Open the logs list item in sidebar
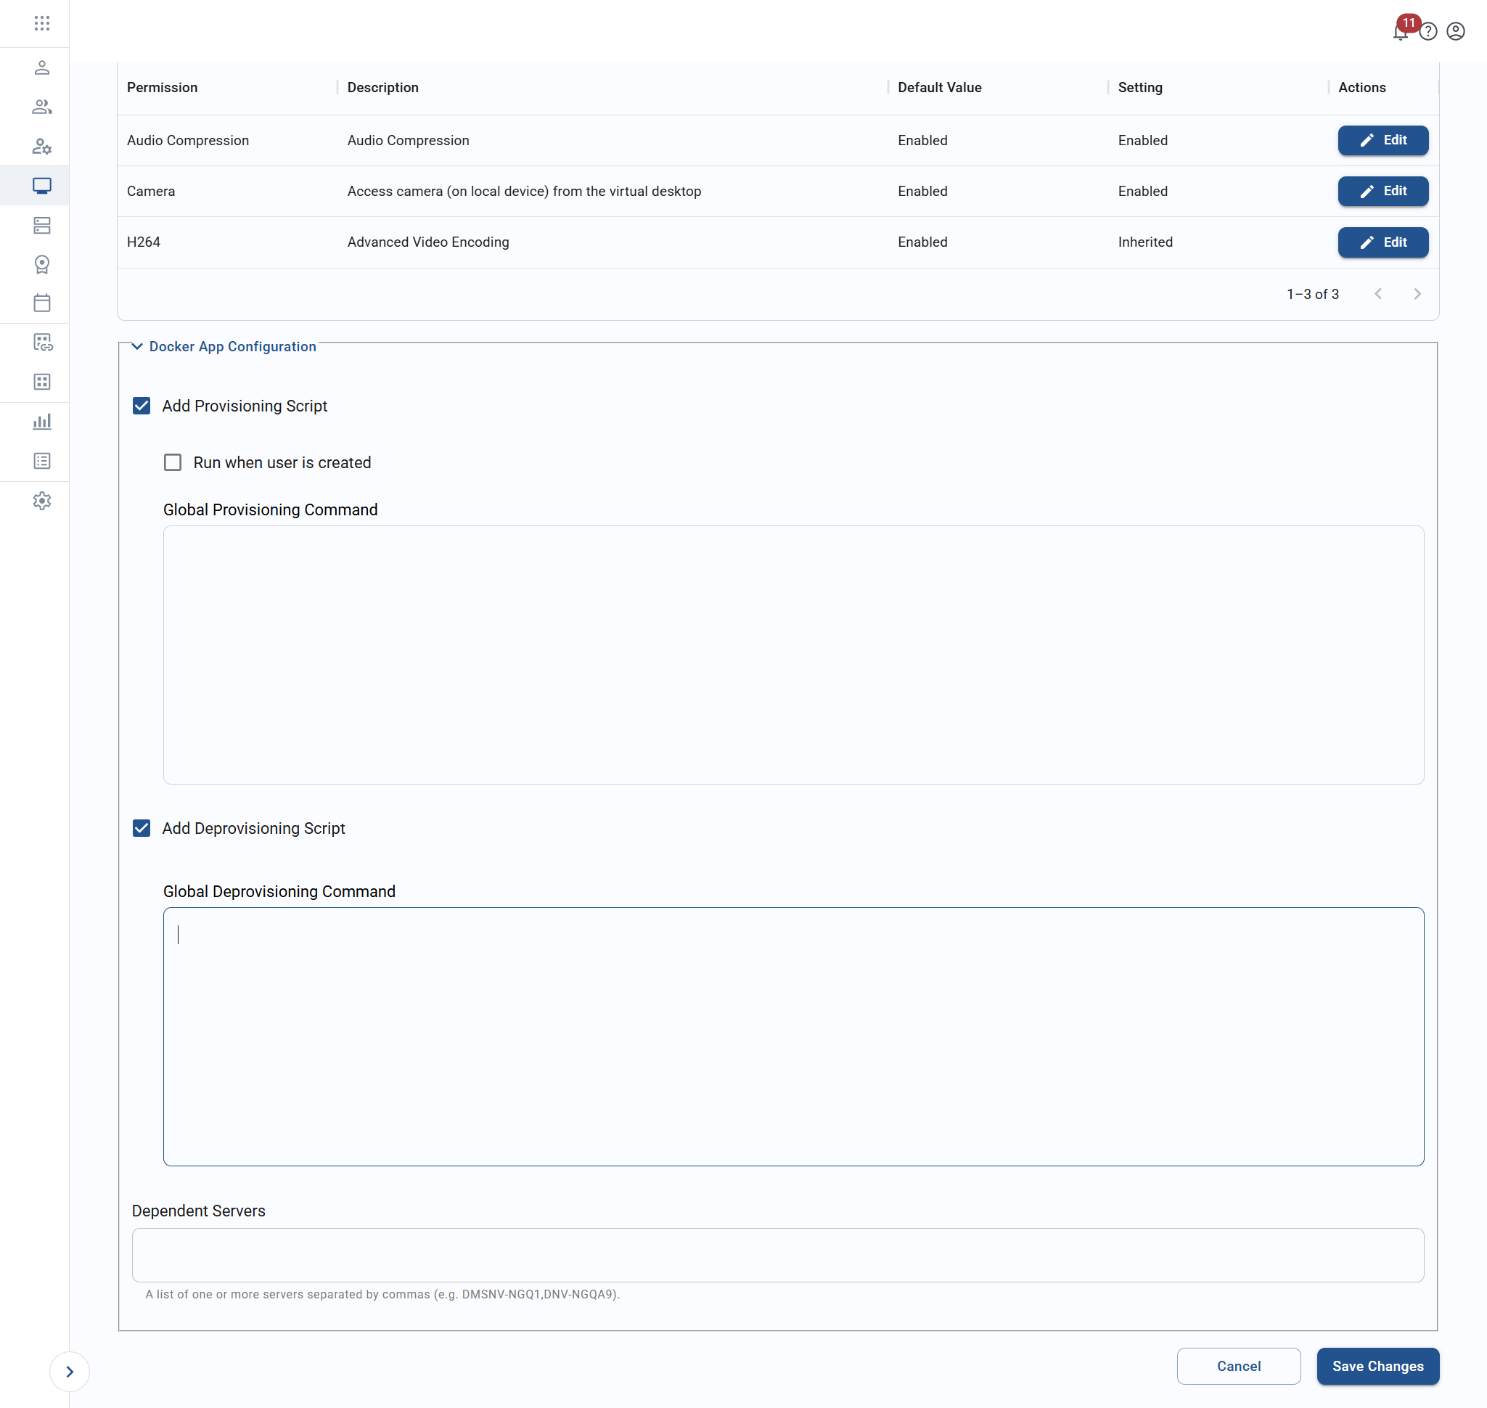This screenshot has height=1408, width=1487. click(x=42, y=461)
